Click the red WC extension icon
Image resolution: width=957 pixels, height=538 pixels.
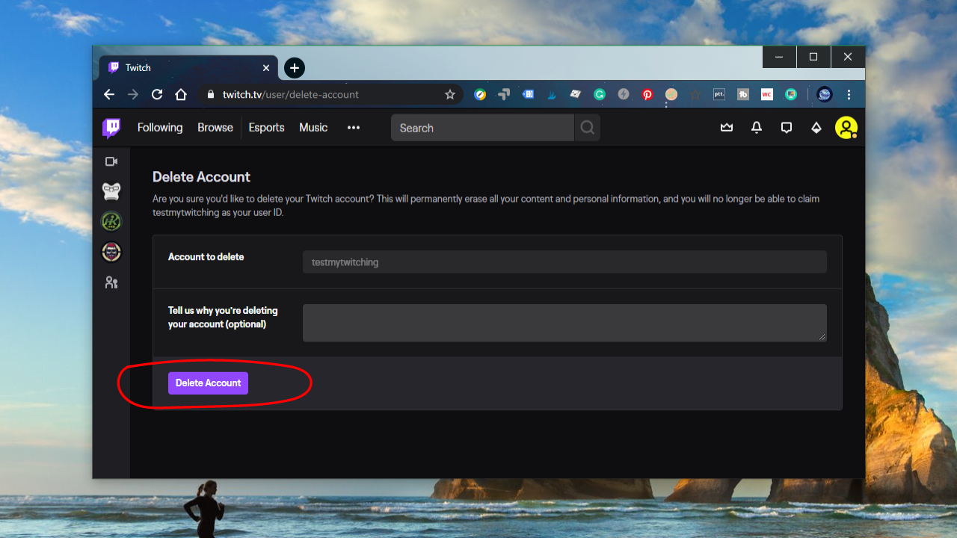767,95
